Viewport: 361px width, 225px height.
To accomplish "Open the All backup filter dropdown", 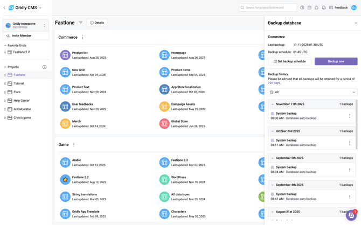I will pyautogui.click(x=313, y=92).
